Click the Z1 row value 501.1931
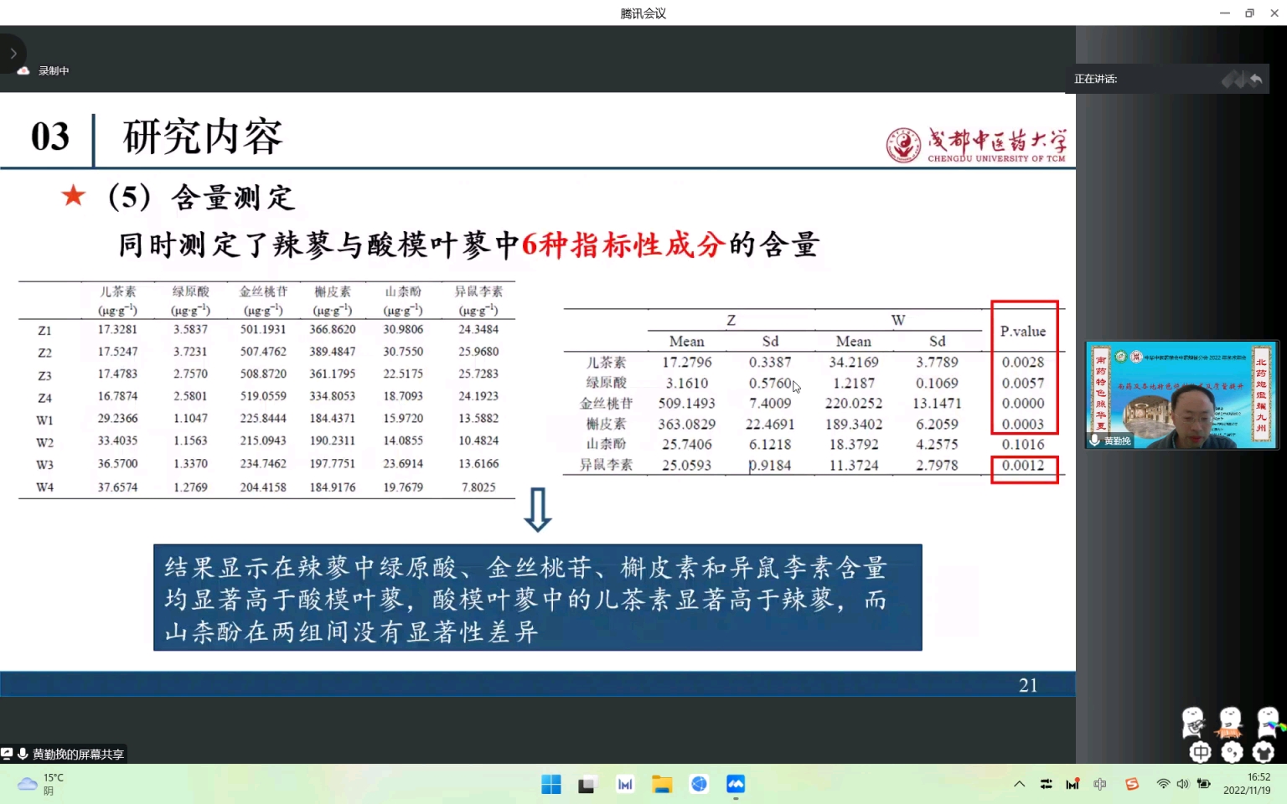The width and height of the screenshot is (1287, 804). click(x=263, y=330)
